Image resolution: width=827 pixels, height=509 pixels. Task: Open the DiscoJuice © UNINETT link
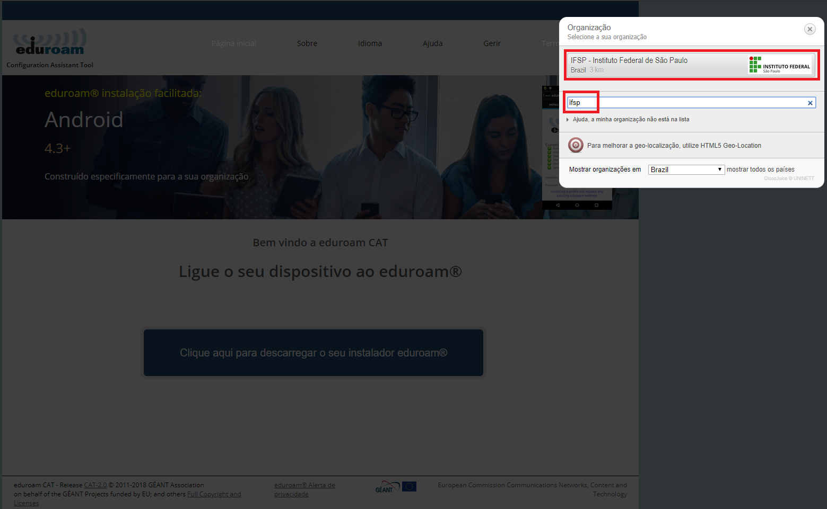coord(789,178)
